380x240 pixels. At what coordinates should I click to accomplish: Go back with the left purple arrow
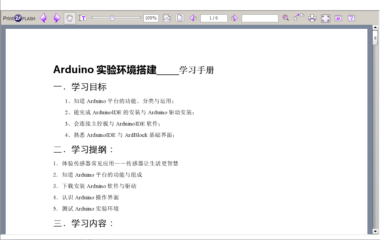pos(43,18)
